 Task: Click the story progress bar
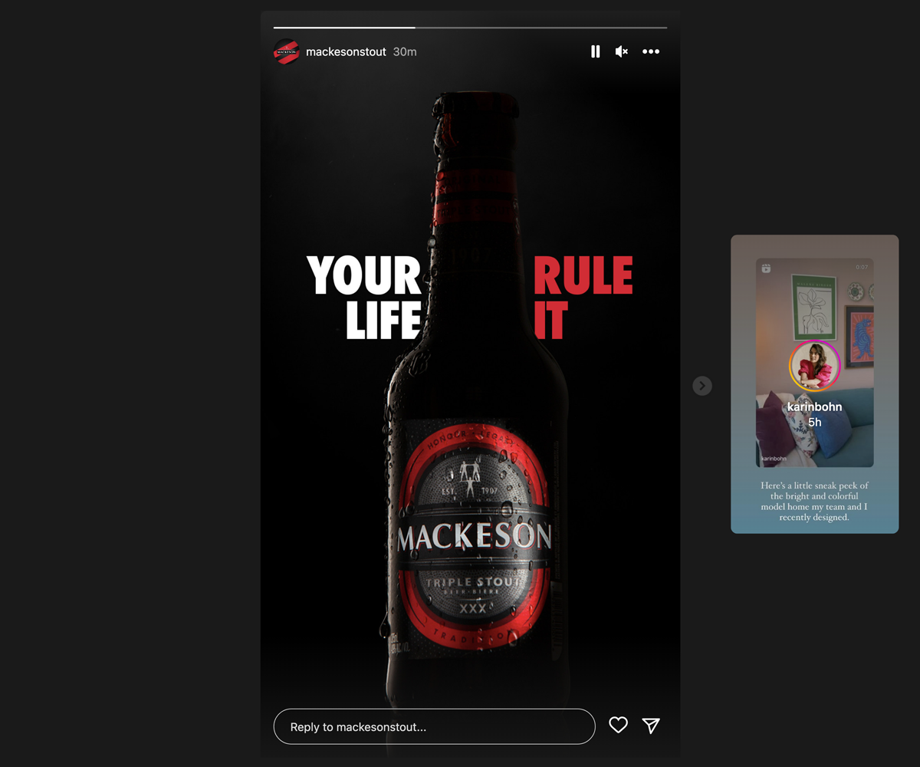click(x=470, y=28)
